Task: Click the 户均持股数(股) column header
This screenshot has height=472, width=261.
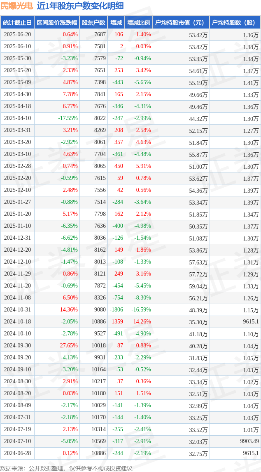Action: click(x=235, y=23)
